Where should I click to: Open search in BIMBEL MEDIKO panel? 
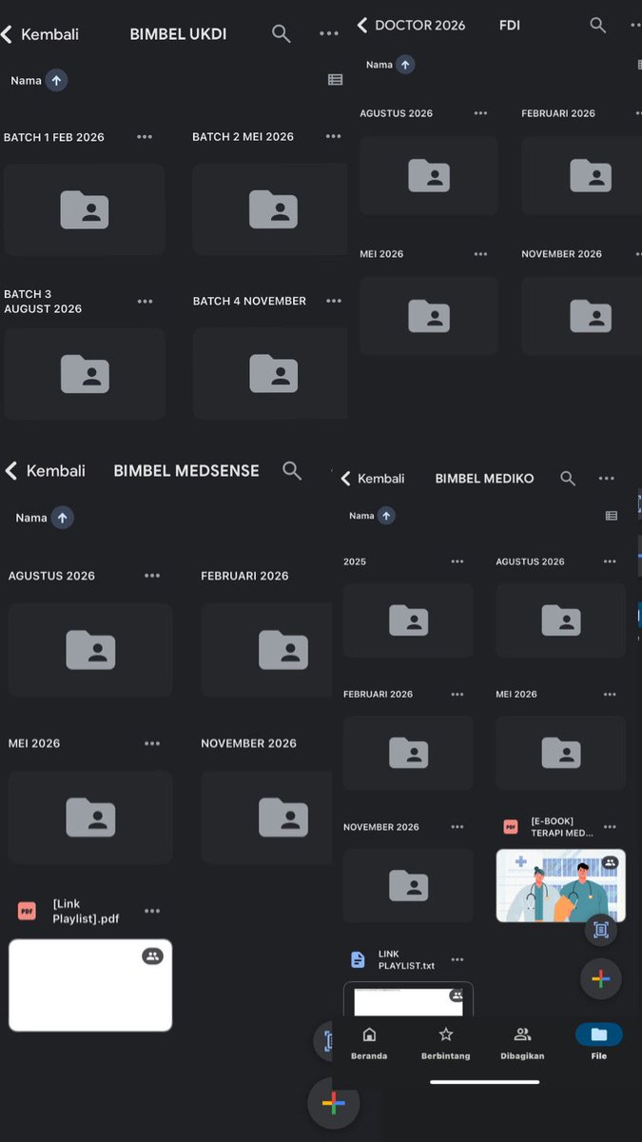coord(568,479)
